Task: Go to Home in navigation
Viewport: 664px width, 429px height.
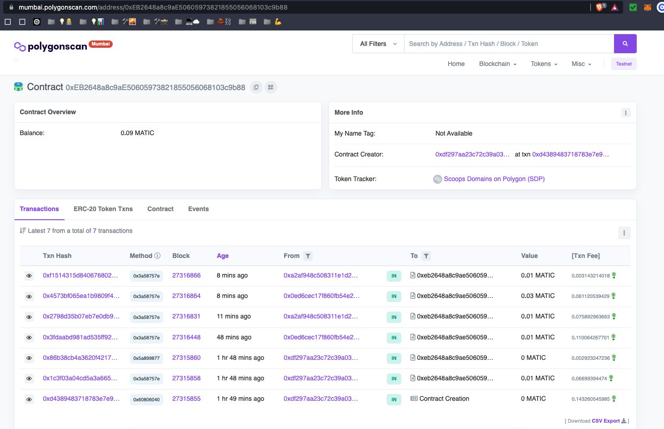Action: [x=456, y=64]
